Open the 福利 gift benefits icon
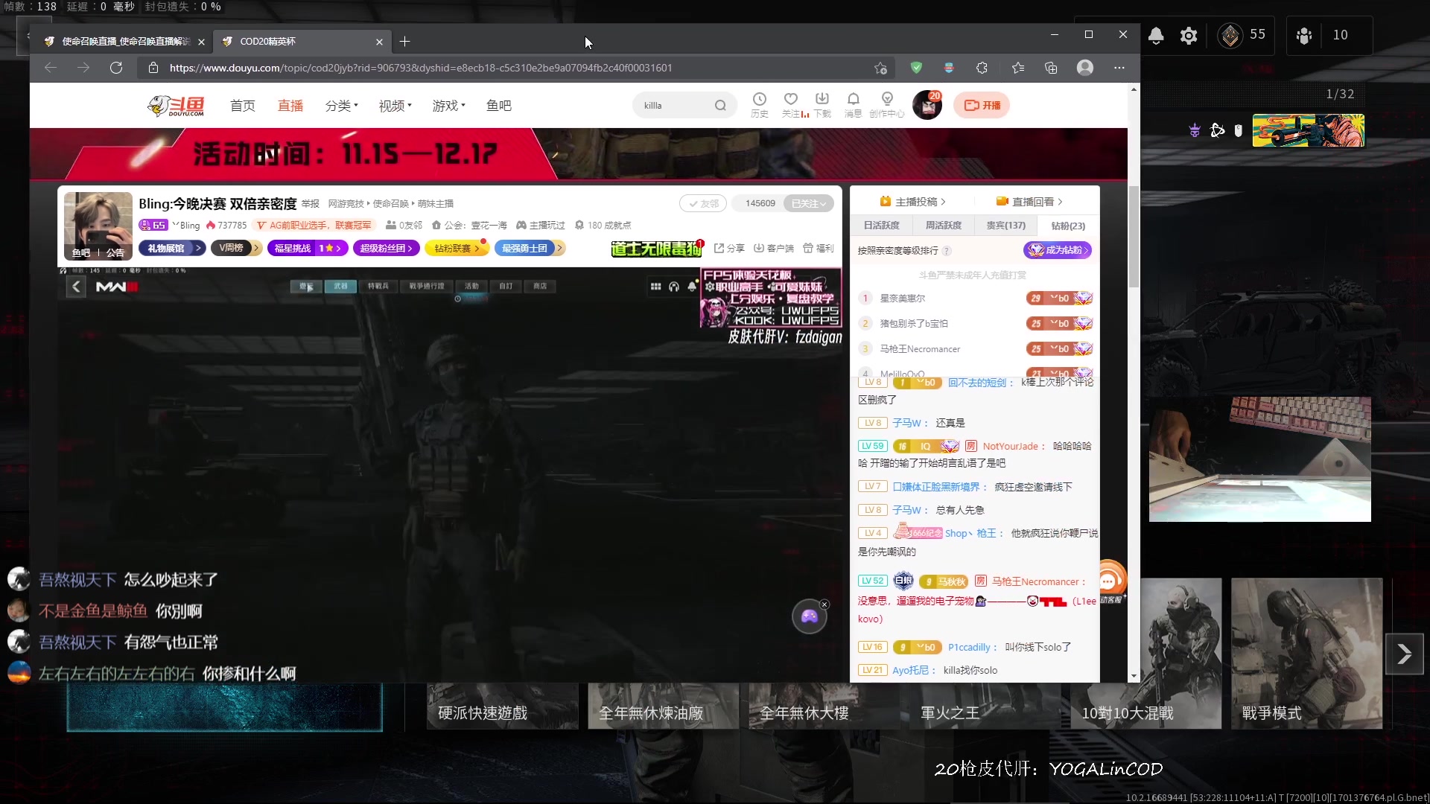 tap(818, 248)
